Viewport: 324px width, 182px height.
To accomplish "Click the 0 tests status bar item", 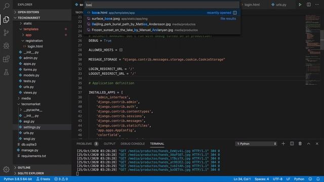I will point(43,179).
